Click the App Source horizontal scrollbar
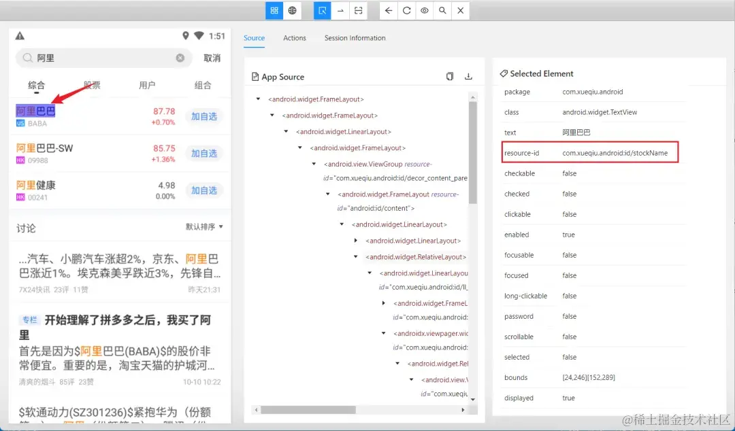The width and height of the screenshot is (735, 431). [308, 410]
